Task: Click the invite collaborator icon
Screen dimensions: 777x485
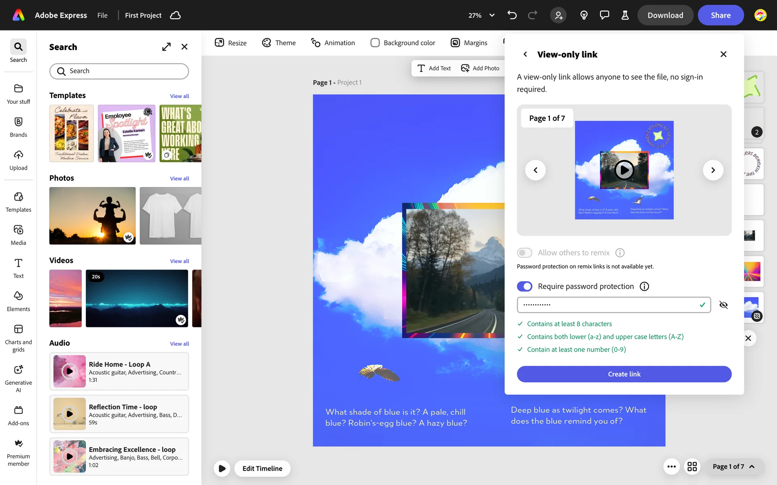Action: (558, 15)
